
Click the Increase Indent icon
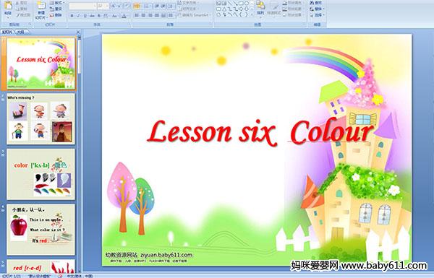[163, 6]
